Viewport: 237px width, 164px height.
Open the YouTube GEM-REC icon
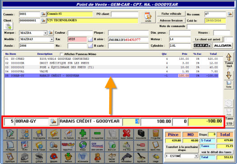coord(141,146)
